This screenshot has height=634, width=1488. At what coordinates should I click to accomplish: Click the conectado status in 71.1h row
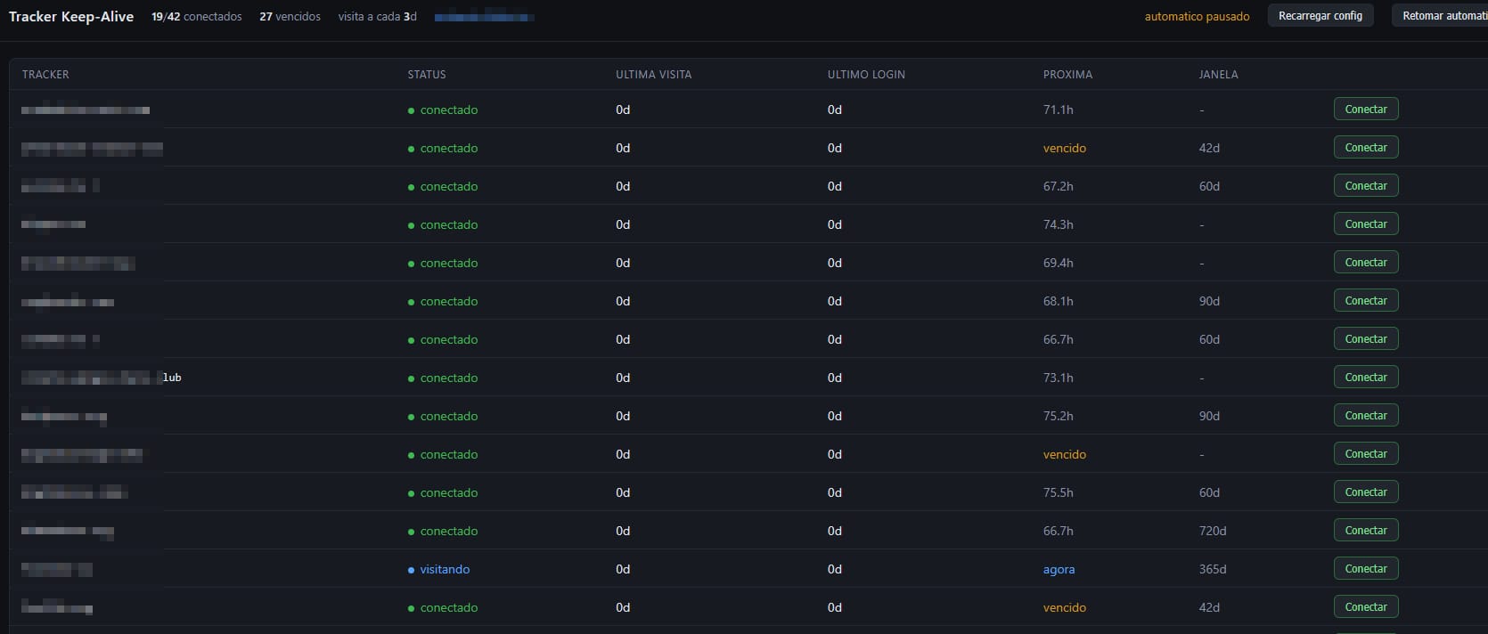[443, 110]
